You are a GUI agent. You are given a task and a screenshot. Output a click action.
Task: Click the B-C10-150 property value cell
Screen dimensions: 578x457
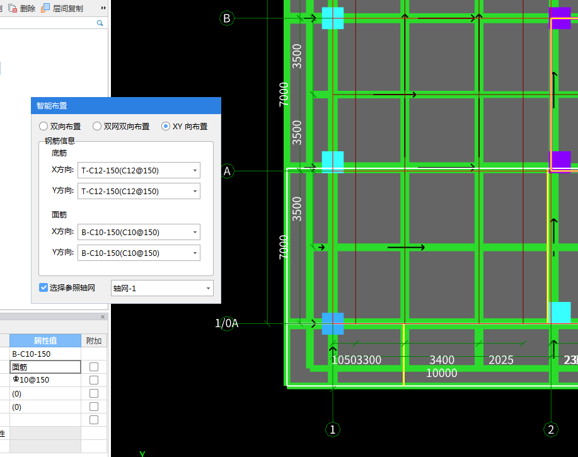click(45, 354)
